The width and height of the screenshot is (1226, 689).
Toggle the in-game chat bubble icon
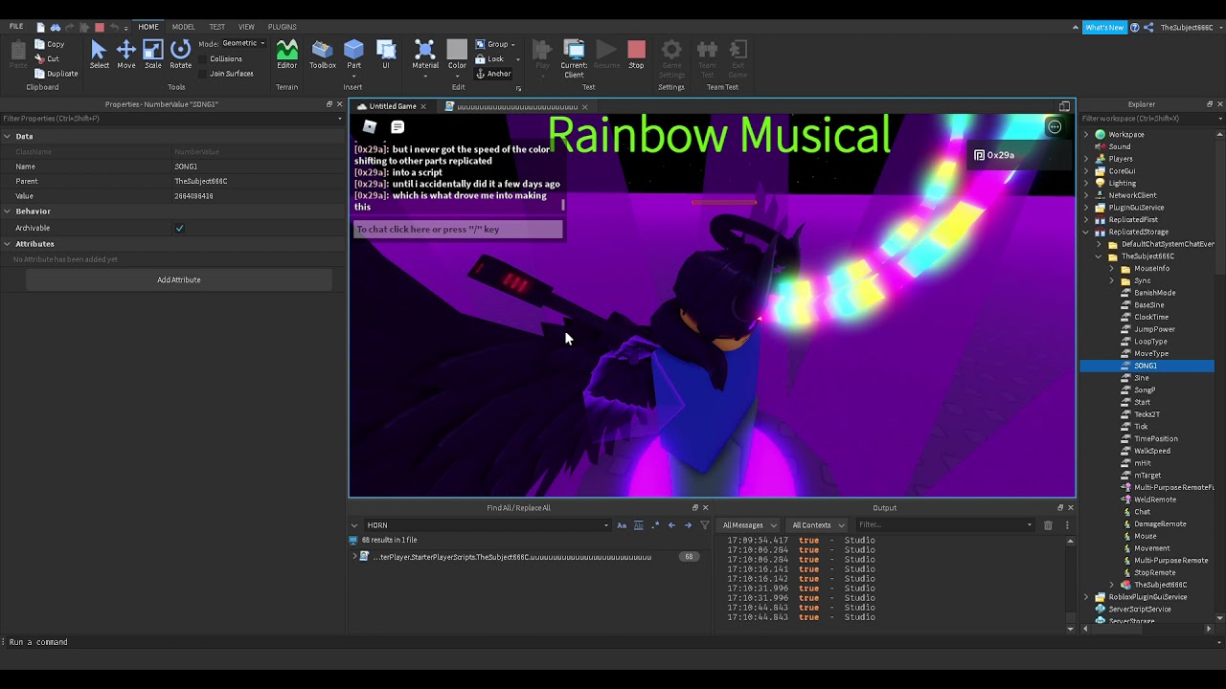click(x=397, y=127)
